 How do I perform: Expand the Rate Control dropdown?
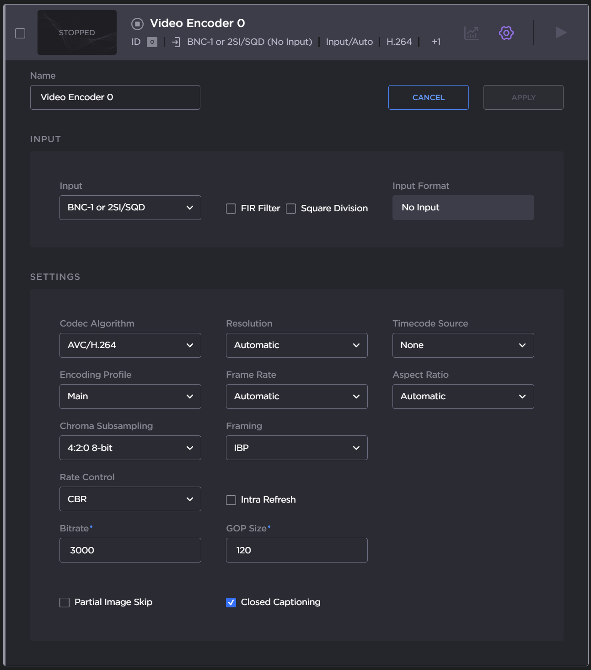pos(130,499)
